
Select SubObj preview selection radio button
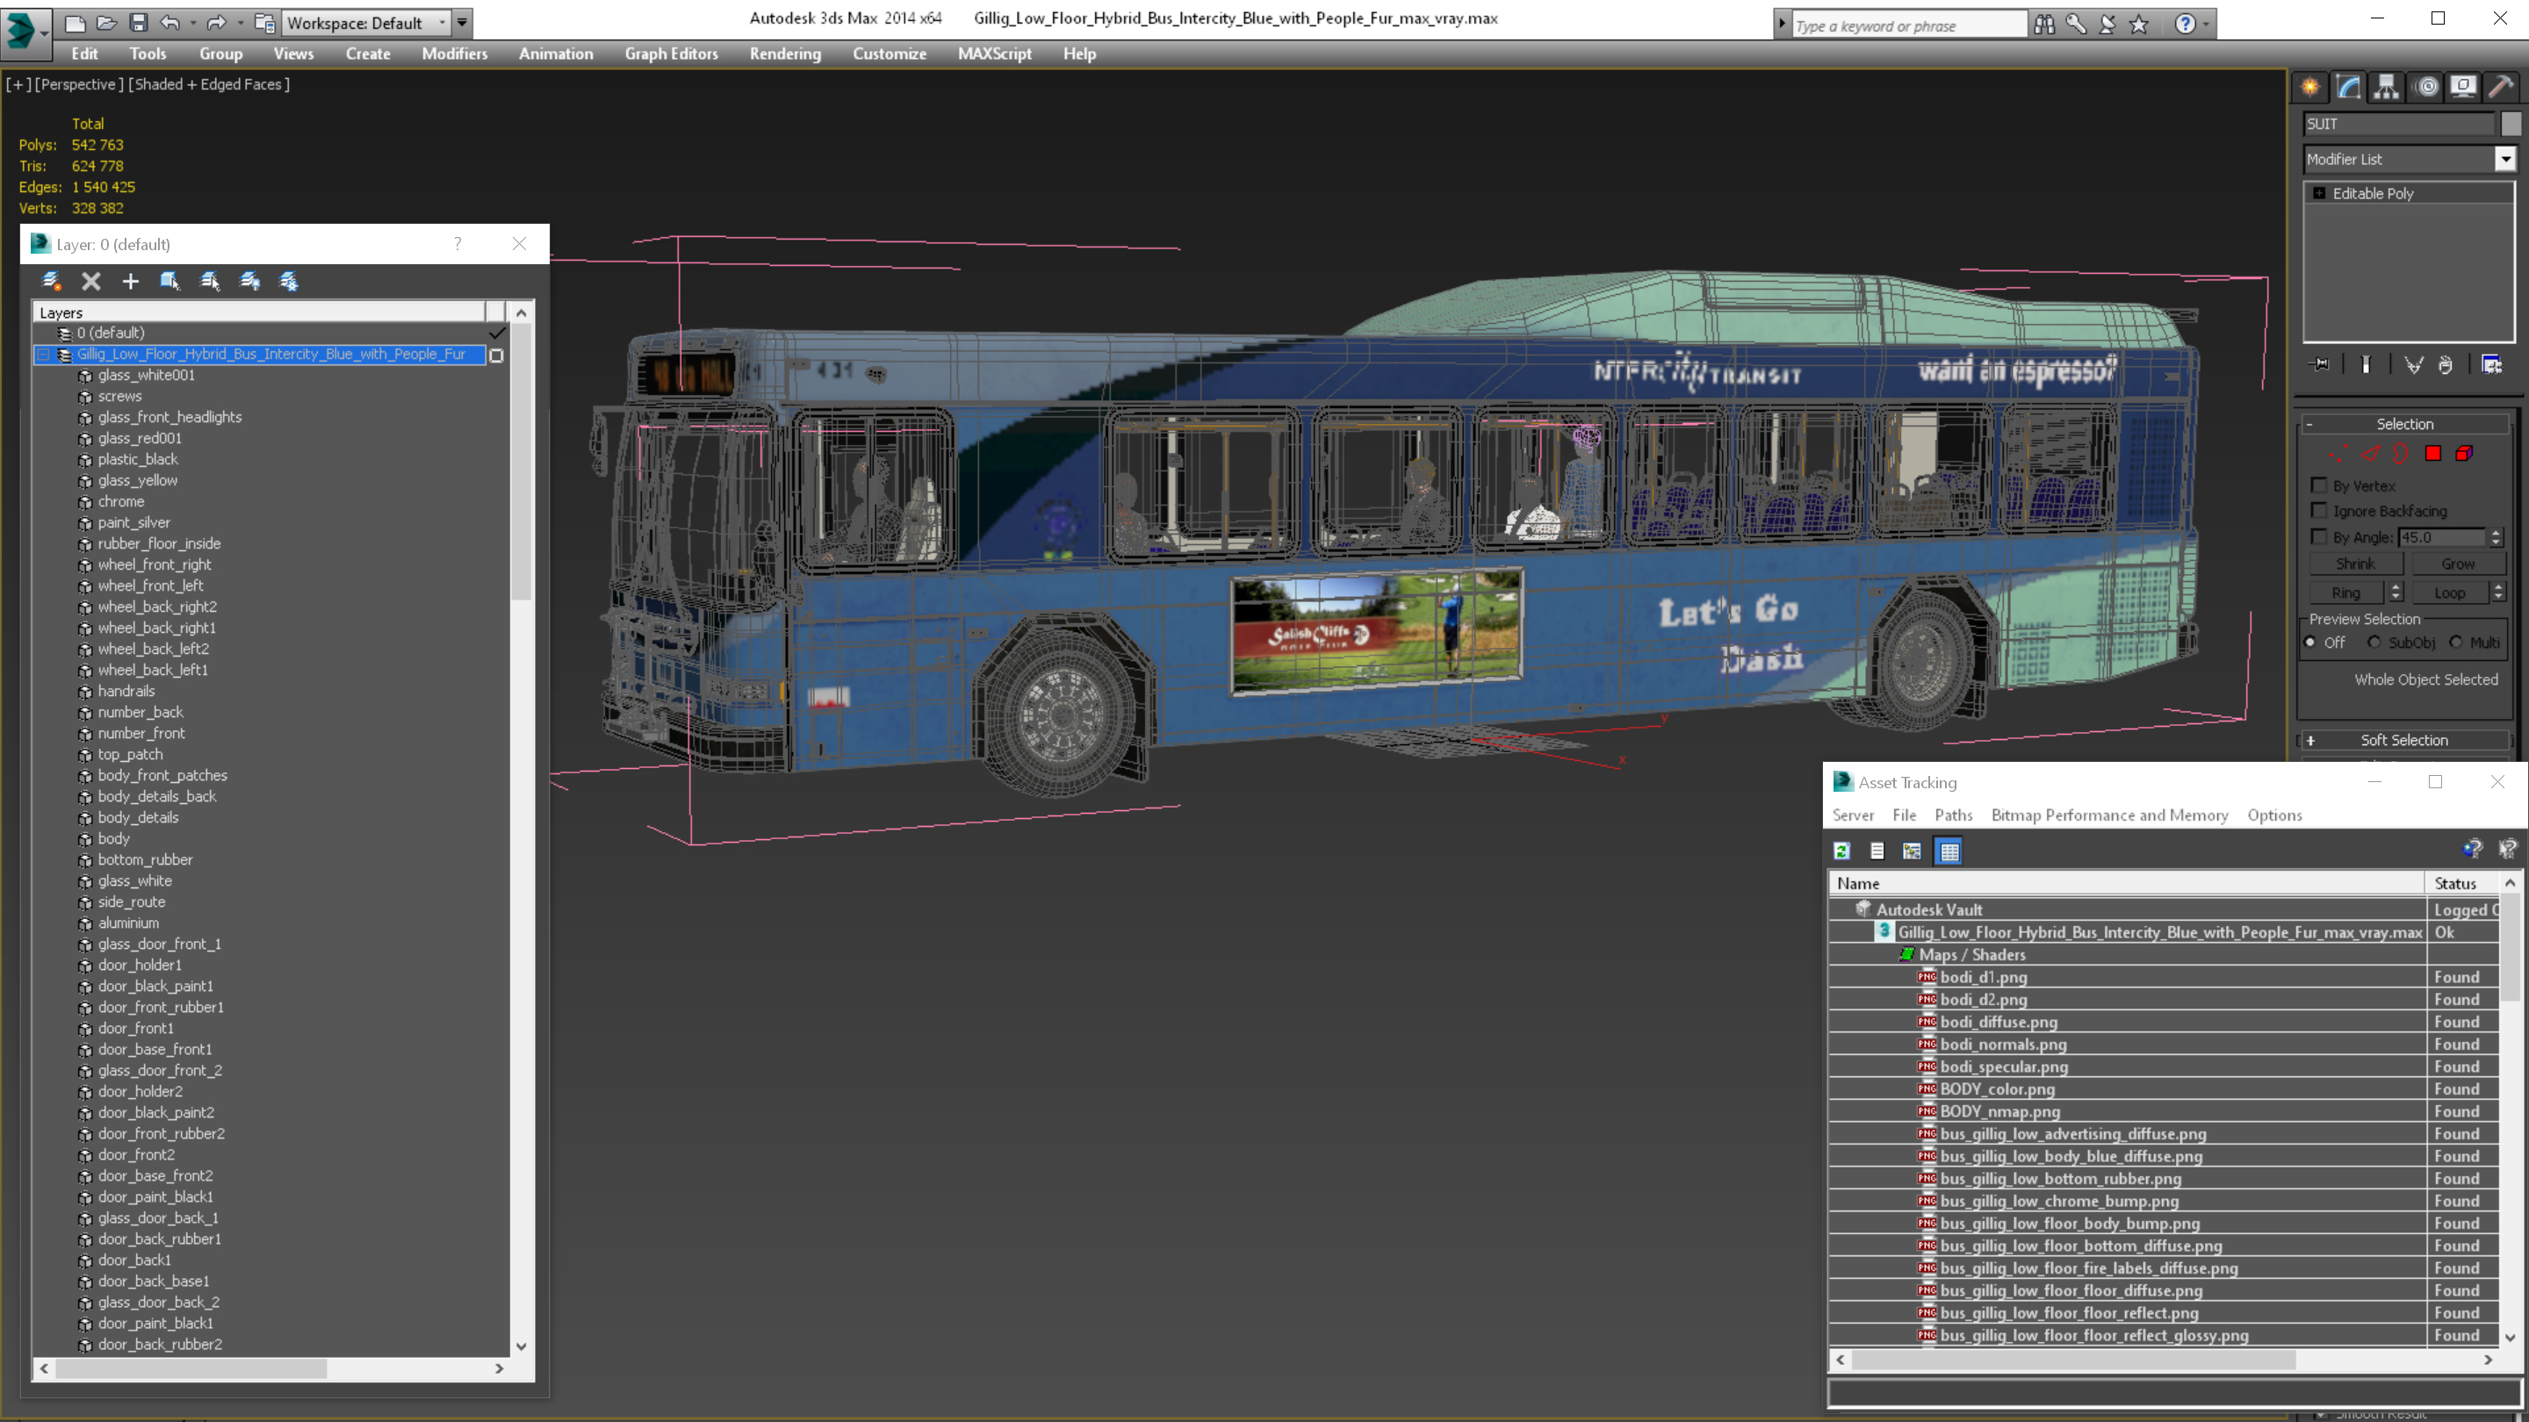(x=2374, y=642)
